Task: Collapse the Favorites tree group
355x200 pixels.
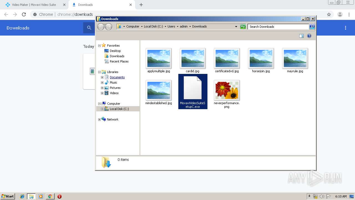Action: pos(99,46)
